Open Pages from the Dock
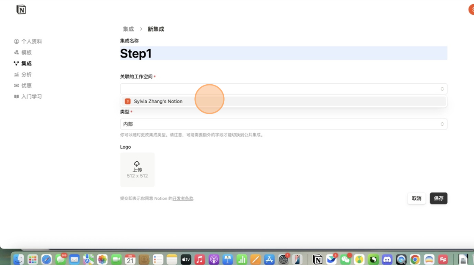Image resolution: width=474 pixels, height=265 pixels. (256, 259)
